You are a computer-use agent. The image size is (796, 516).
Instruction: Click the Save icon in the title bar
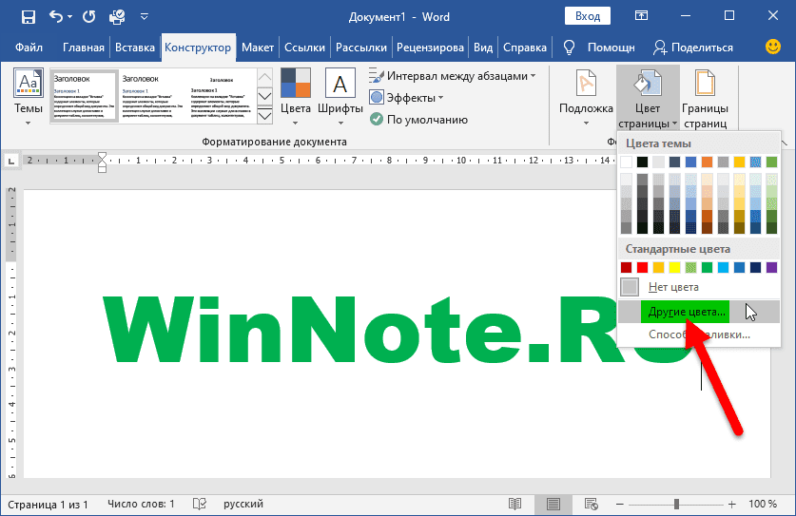pos(28,17)
